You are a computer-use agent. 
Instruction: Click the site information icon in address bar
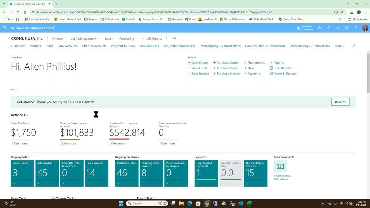pyautogui.click(x=33, y=12)
